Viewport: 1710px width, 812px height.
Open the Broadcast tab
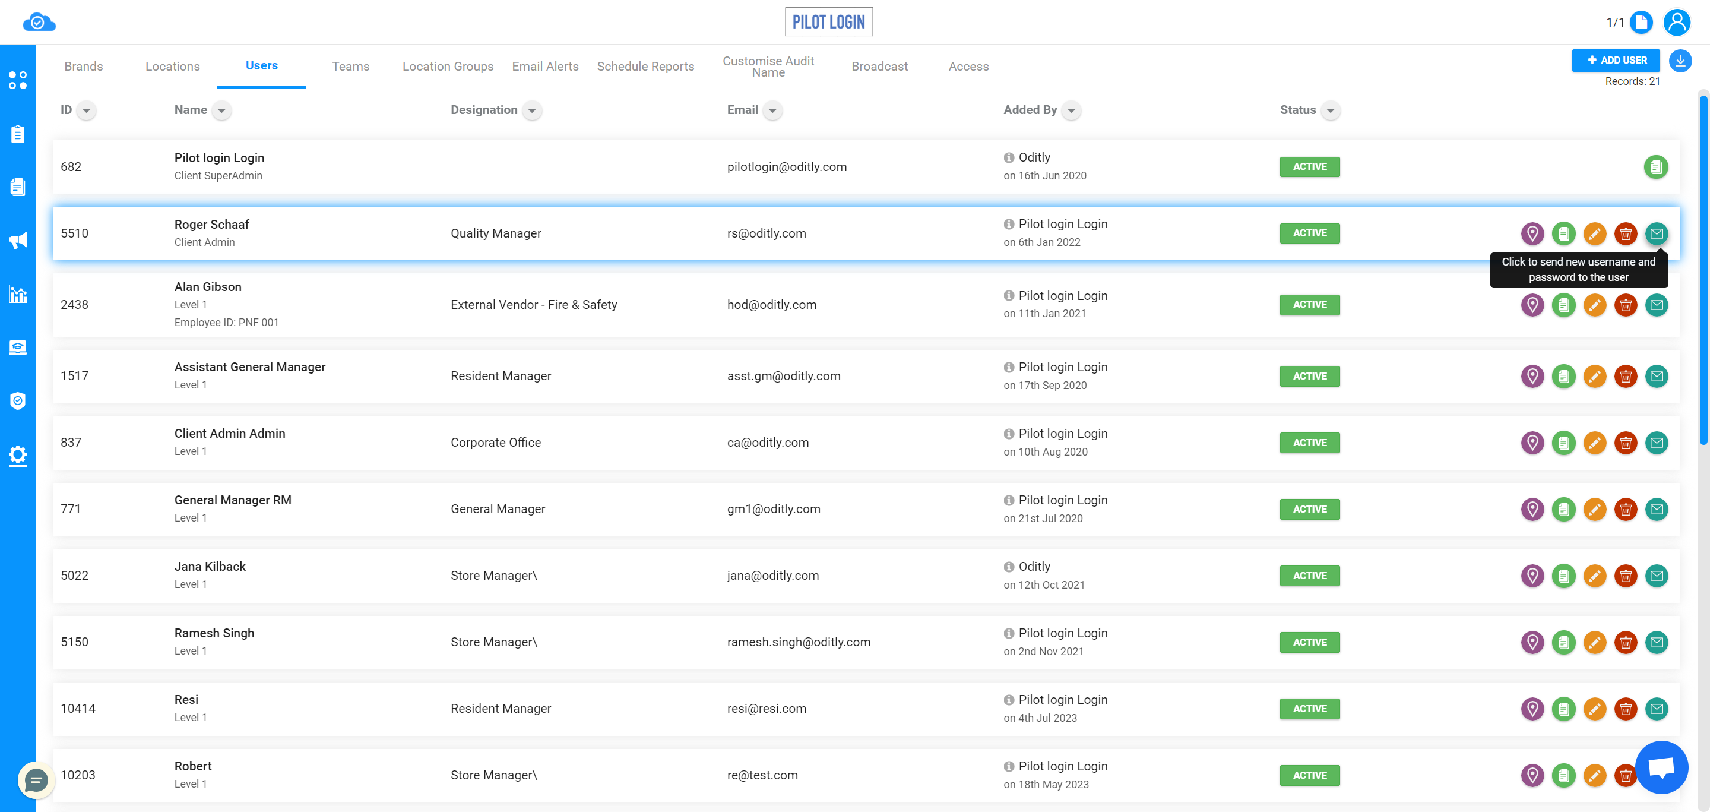click(x=879, y=67)
